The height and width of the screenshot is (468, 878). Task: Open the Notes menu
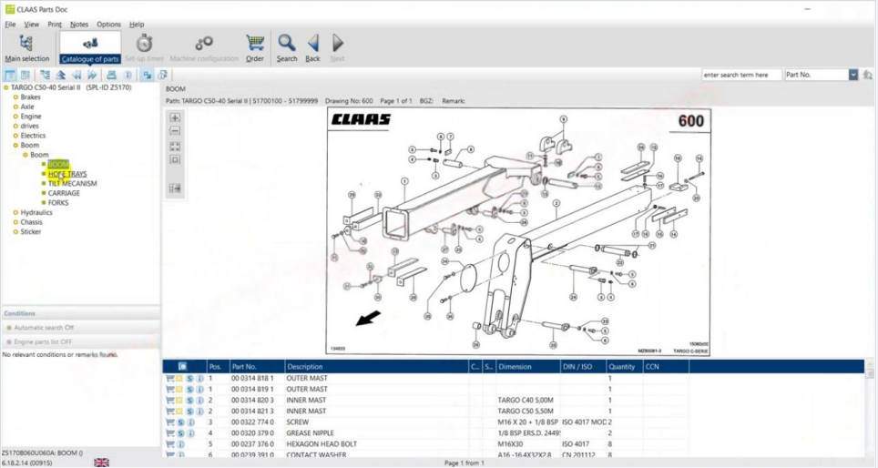[79, 25]
